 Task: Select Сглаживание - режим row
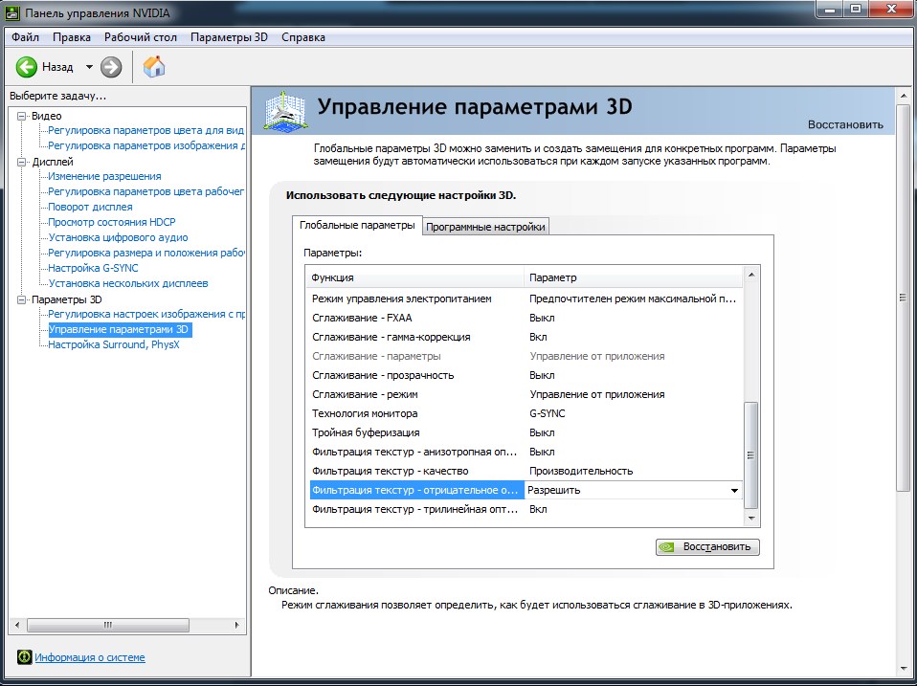pos(526,394)
